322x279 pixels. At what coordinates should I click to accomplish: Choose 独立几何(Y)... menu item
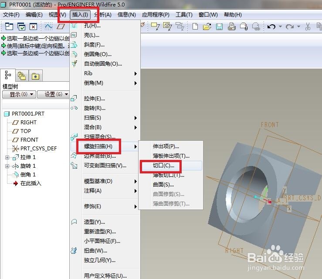99,260
